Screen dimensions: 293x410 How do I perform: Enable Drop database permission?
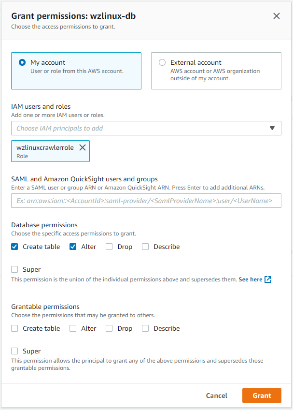[x=109, y=247]
